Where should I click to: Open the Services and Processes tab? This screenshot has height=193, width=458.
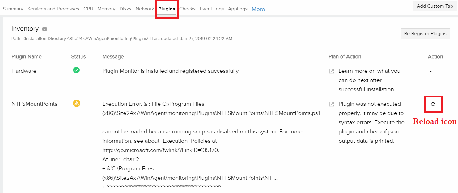coord(53,9)
